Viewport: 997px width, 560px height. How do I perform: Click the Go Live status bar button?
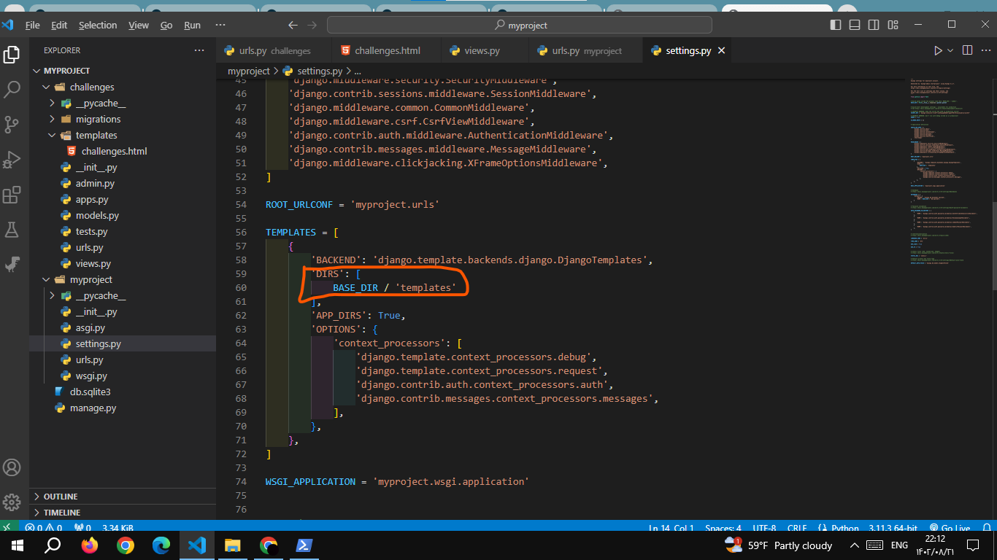coord(950,528)
